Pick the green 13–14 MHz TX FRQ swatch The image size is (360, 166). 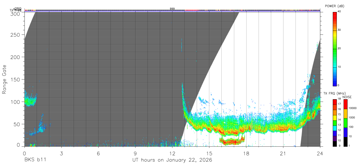point(335,123)
